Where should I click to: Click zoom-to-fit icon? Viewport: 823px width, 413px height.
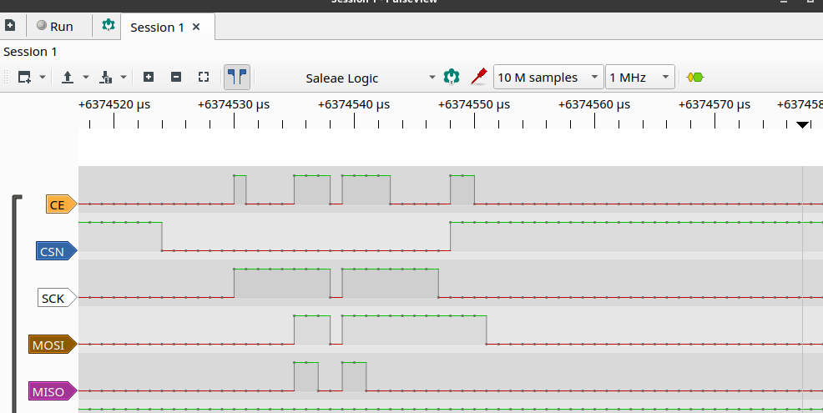(x=204, y=77)
